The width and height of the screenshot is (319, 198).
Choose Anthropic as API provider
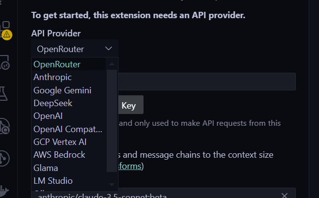tap(53, 77)
